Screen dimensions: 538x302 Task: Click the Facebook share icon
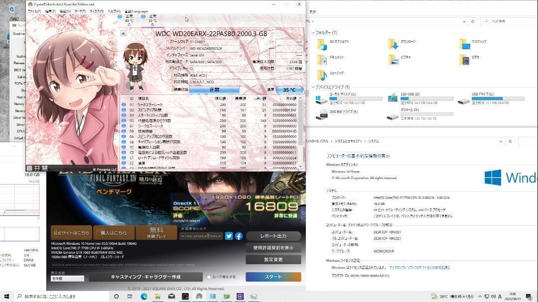239,235
